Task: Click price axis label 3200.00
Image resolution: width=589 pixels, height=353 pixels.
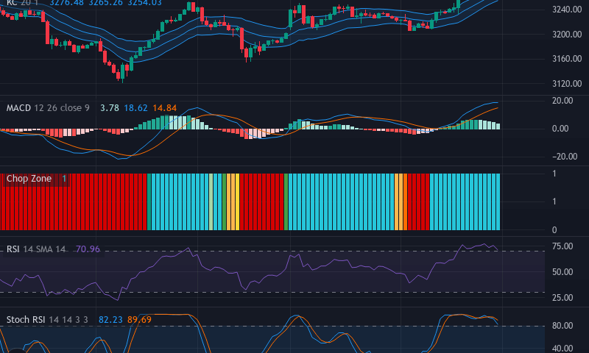Action: 567,34
